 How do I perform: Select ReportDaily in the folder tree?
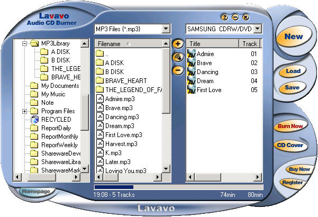[x=56, y=128]
